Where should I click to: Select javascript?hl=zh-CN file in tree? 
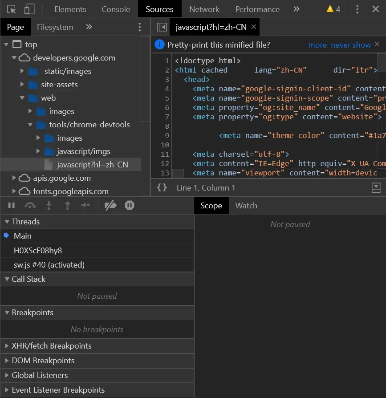coord(92,165)
